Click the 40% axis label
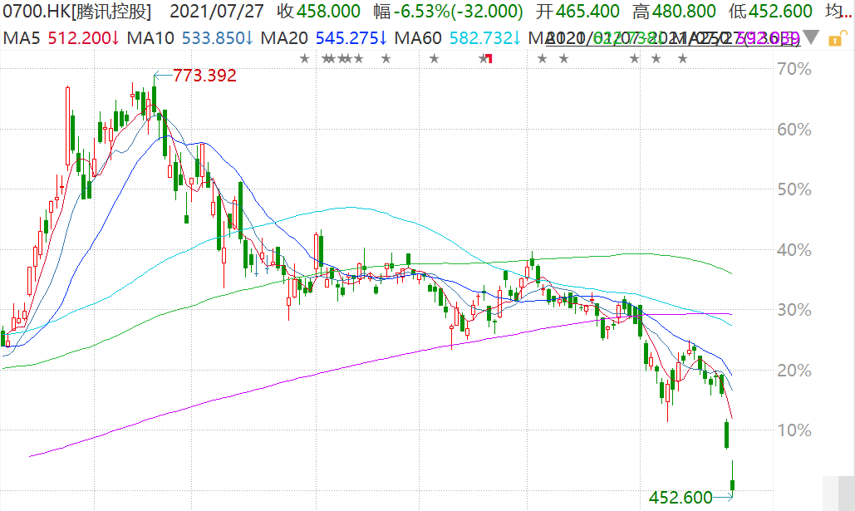Screen dimensions: 855x511 pos(794,250)
